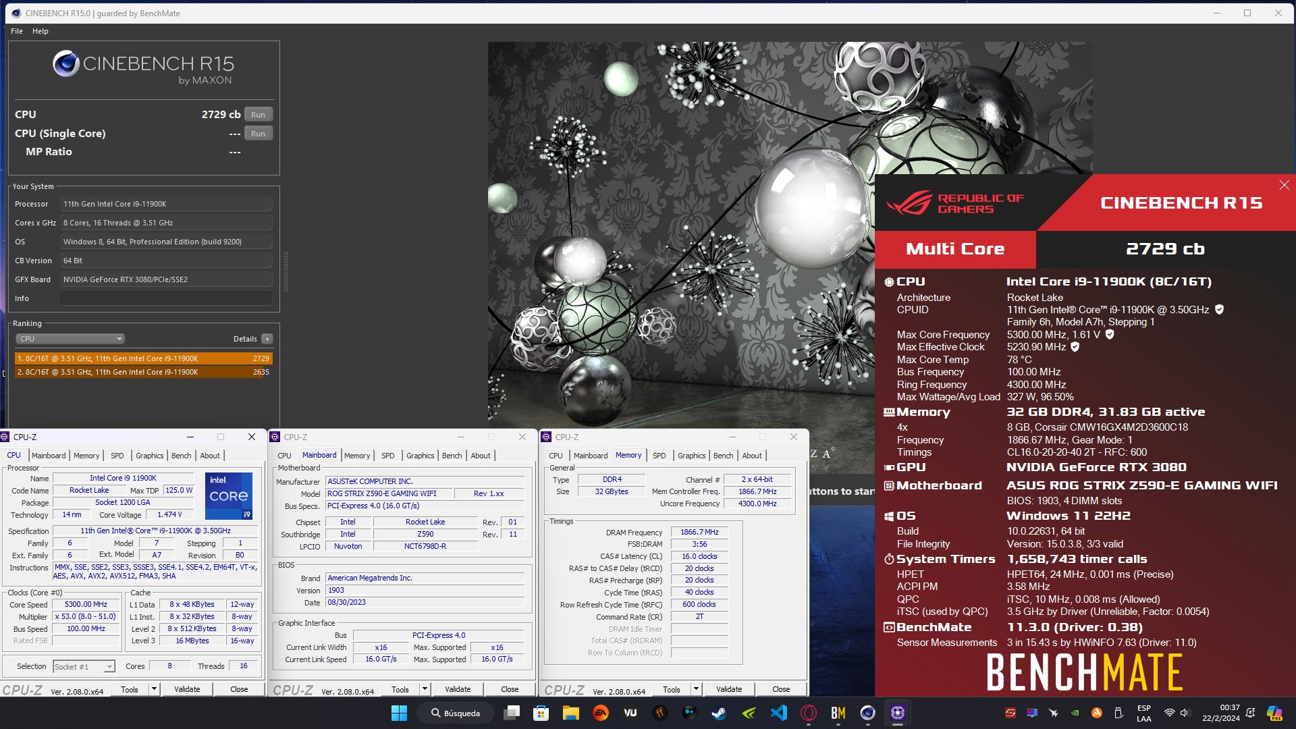Click GFX Board field NVIDIA GeForce RTX 3080
The width and height of the screenshot is (1296, 729).
coord(166,279)
